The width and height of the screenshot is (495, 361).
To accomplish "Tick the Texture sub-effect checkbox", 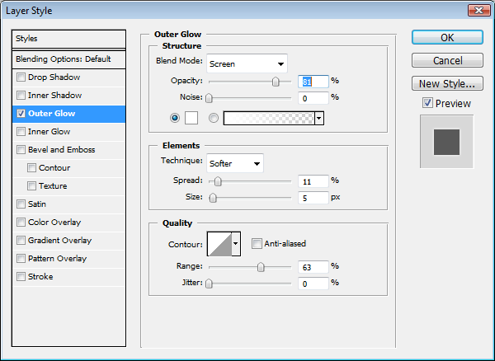I will [31, 186].
